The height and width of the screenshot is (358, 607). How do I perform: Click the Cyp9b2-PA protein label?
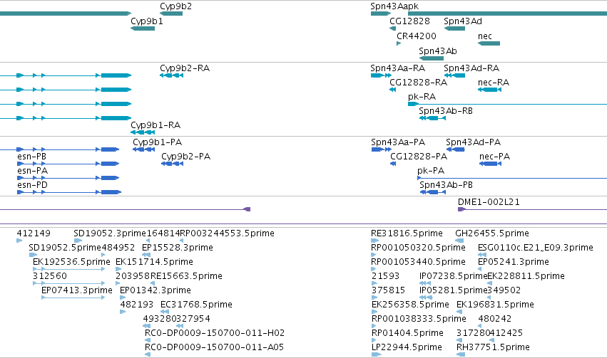tap(186, 157)
